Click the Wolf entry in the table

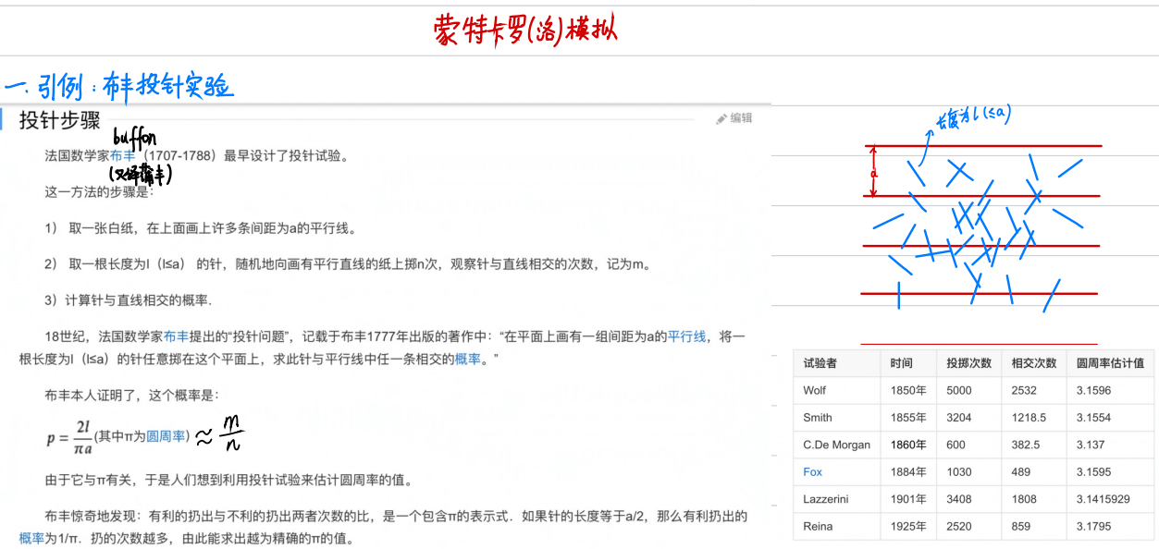pos(815,390)
